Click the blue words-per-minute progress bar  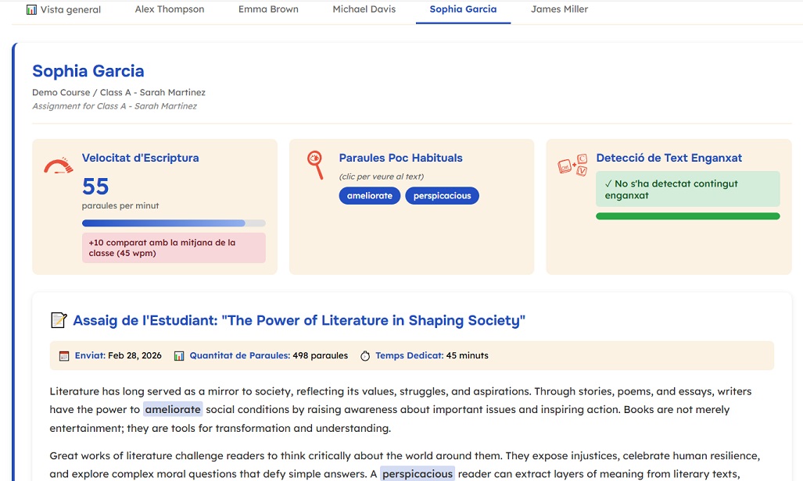coord(174,223)
